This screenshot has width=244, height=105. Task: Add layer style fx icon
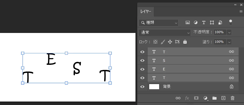pyautogui.click(x=187, y=98)
